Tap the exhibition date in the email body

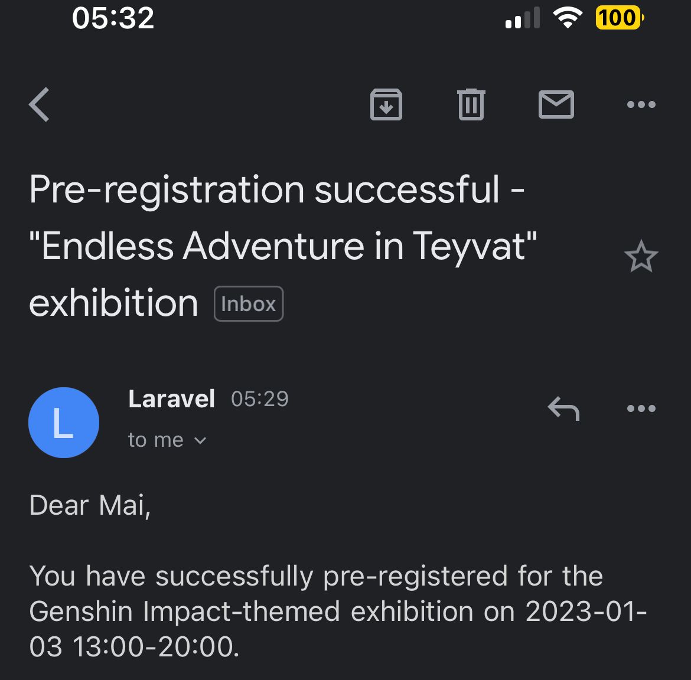pyautogui.click(x=585, y=612)
